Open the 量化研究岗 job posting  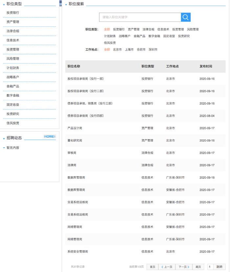(x=75, y=140)
